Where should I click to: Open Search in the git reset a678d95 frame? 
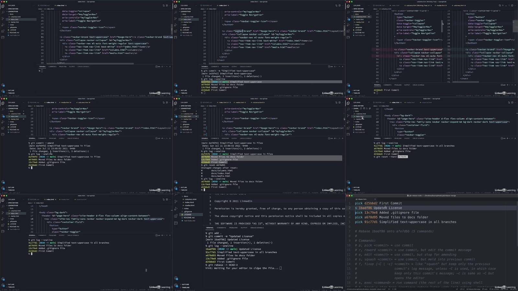pos(175,109)
